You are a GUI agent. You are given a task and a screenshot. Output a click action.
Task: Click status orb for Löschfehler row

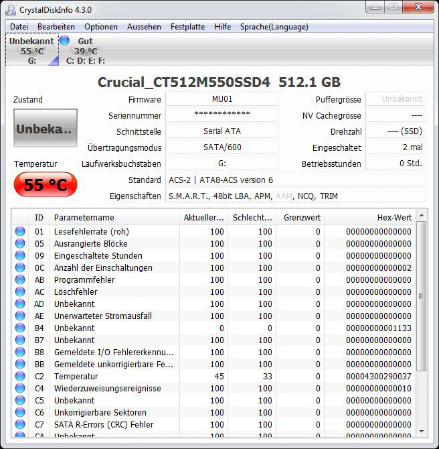tap(20, 292)
